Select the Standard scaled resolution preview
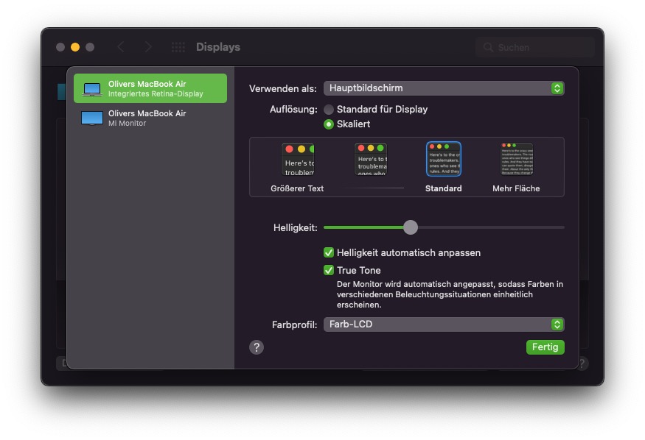Screen dimensions: 645x440 pyautogui.click(x=444, y=159)
